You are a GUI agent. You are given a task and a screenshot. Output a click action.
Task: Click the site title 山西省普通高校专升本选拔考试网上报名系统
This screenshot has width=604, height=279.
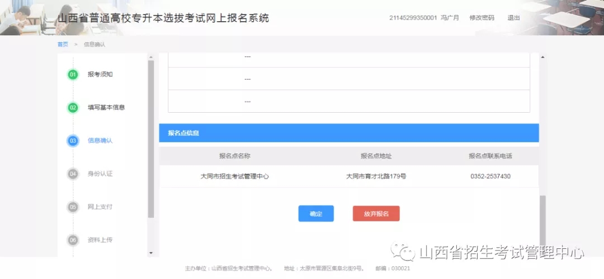pos(163,18)
